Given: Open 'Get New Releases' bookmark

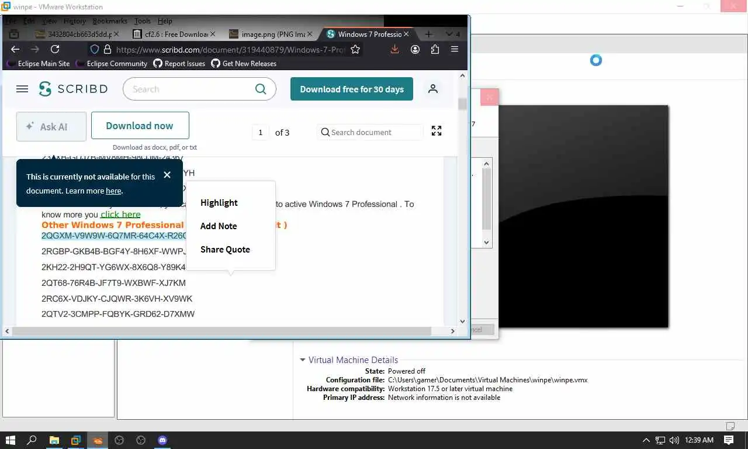Looking at the screenshot, I should [x=244, y=64].
